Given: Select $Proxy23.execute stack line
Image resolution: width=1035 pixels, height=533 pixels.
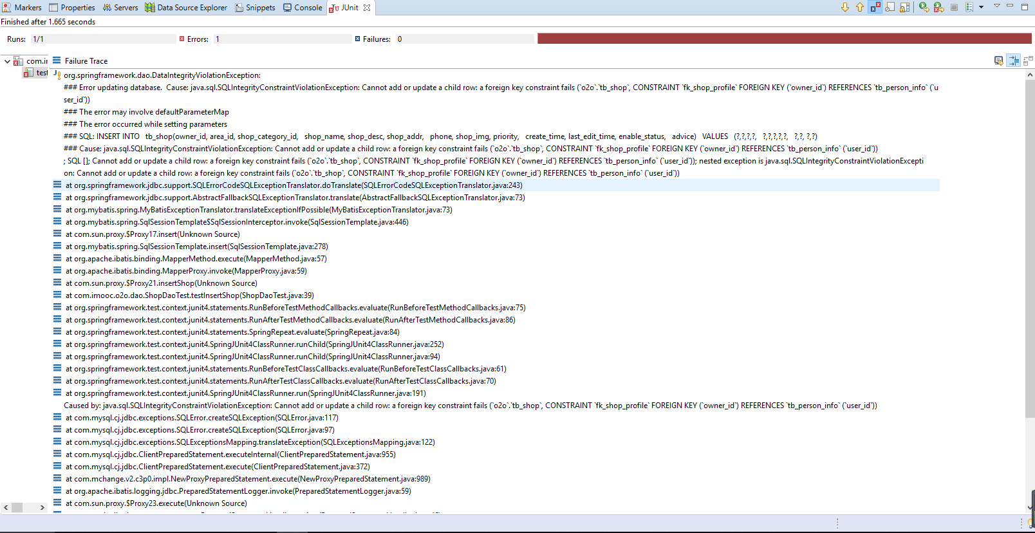Looking at the screenshot, I should (x=156, y=503).
